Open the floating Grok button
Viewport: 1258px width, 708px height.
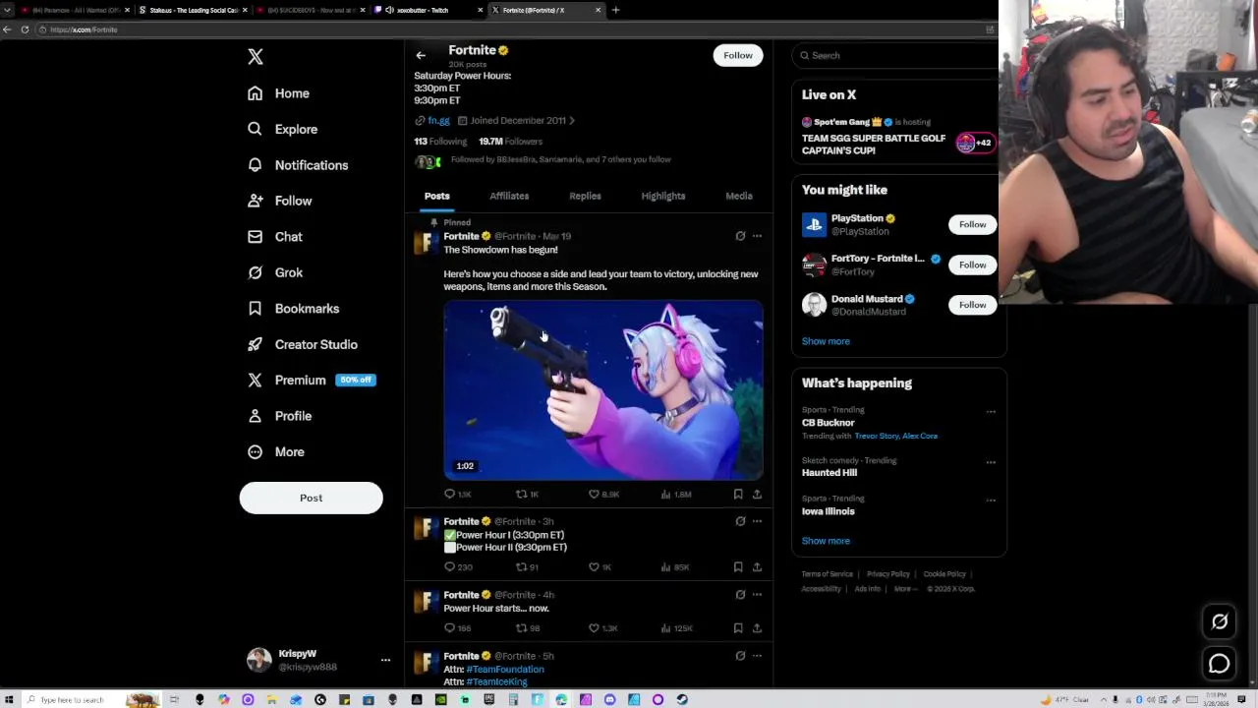(1220, 621)
